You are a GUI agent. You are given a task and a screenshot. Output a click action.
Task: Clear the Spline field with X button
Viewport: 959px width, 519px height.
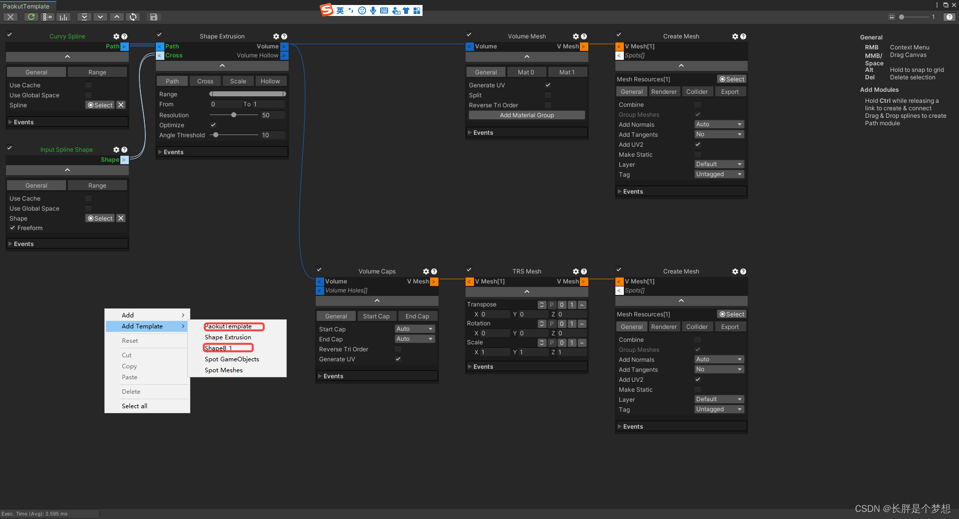[x=121, y=105]
